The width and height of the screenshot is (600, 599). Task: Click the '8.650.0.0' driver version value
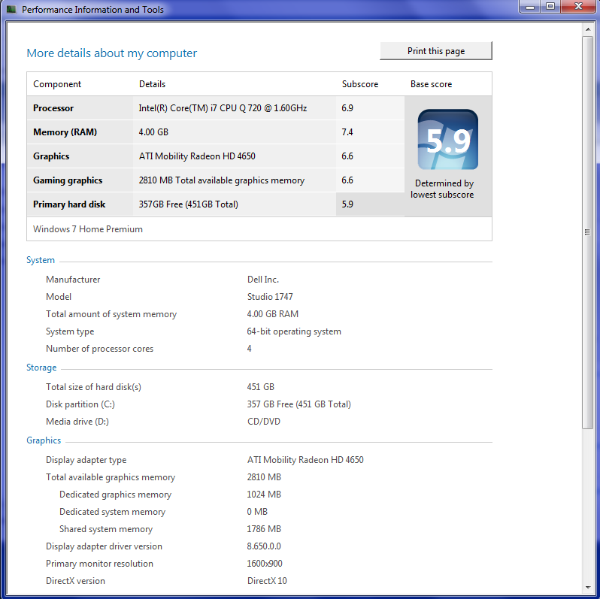pos(264,546)
